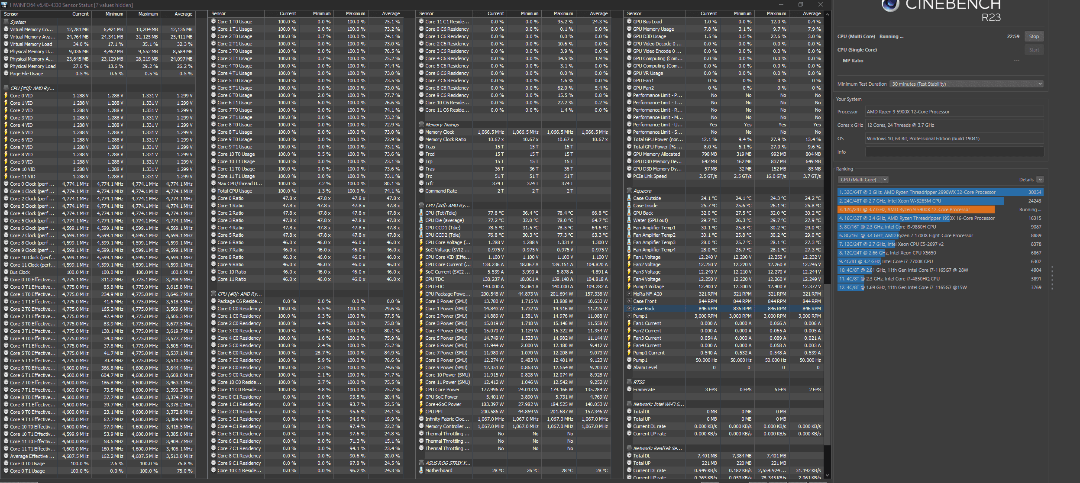1080x483 pixels.
Task: Click the RTSS section header icon
Action: [629, 382]
